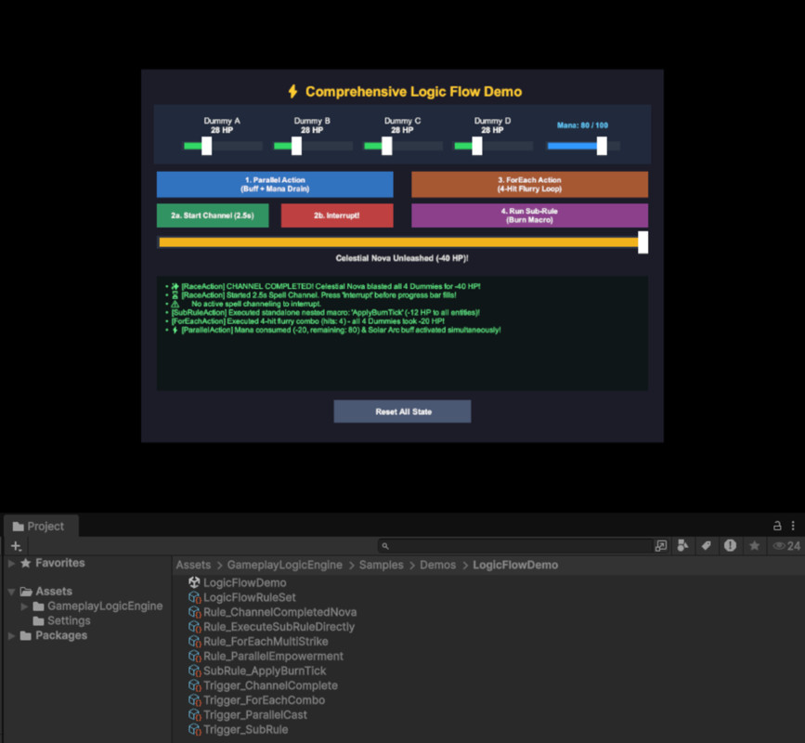805x743 pixels.
Task: Select the Trigger_SubRule asset icon
Action: coord(194,729)
